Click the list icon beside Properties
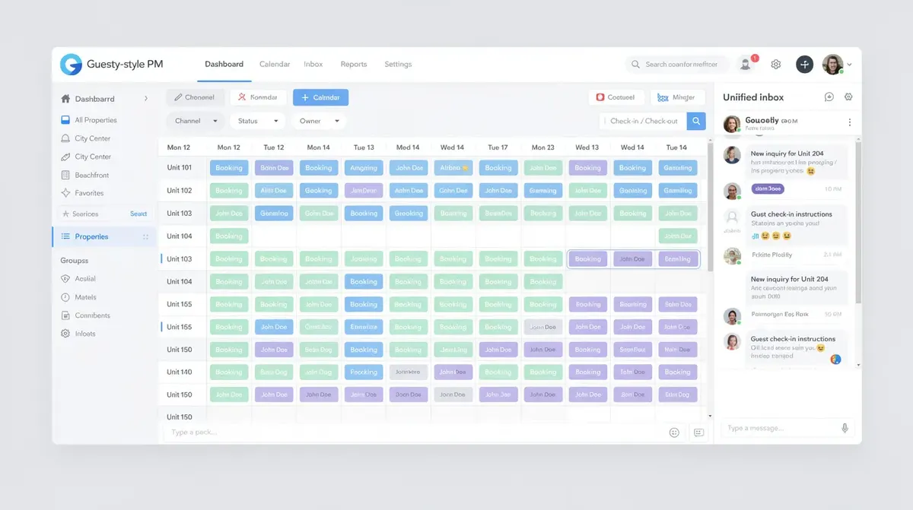 pyautogui.click(x=65, y=236)
